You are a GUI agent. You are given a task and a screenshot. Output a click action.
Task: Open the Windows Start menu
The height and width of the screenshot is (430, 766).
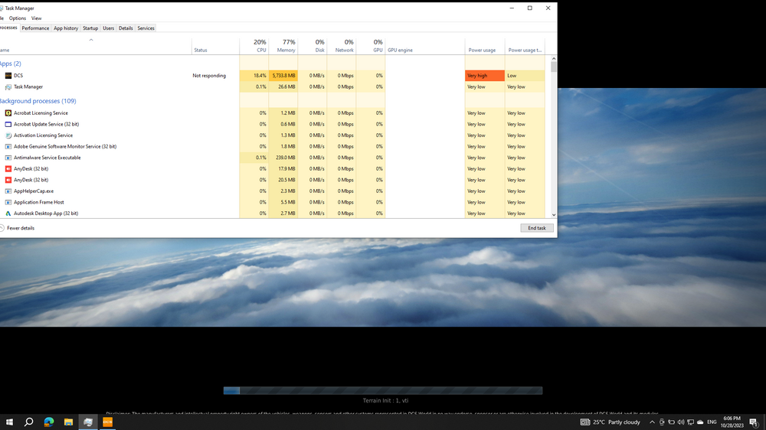pyautogui.click(x=9, y=422)
